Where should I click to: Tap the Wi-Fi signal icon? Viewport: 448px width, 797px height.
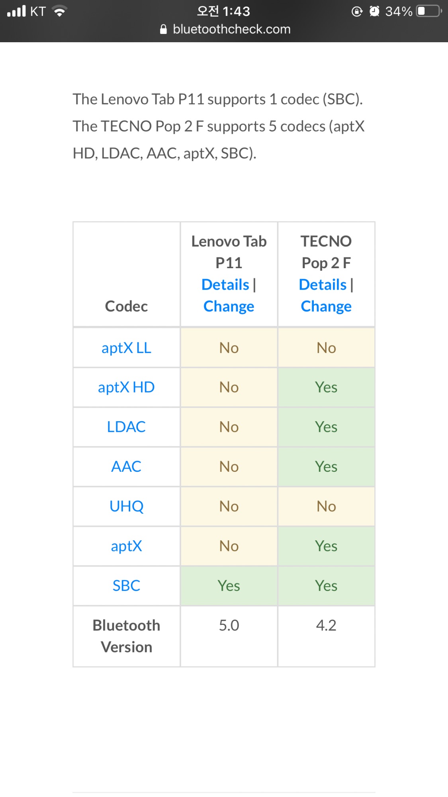click(60, 11)
